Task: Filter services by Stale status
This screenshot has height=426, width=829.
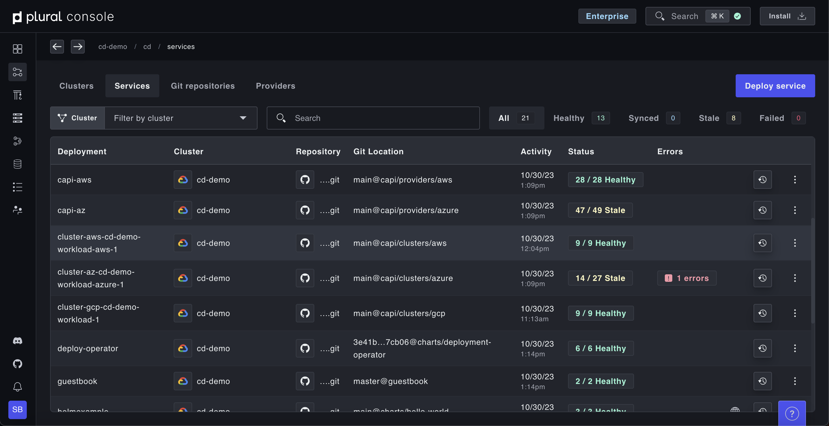Action: pyautogui.click(x=720, y=118)
